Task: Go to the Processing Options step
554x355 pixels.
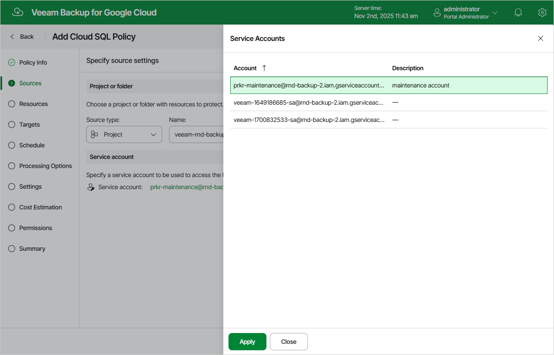Action: [46, 166]
